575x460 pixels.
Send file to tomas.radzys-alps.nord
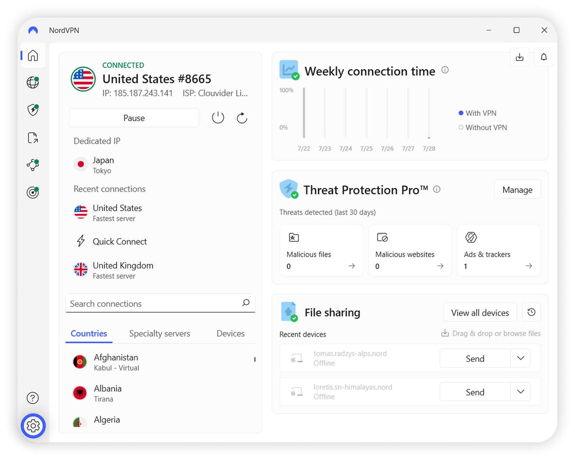pos(475,358)
